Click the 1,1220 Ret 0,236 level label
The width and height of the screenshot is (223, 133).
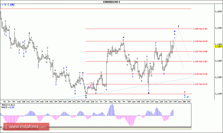pyautogui.click(x=200, y=74)
